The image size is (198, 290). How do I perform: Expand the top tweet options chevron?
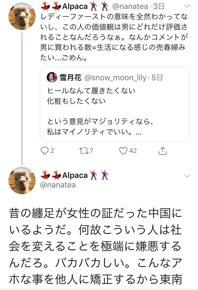tap(187, 6)
